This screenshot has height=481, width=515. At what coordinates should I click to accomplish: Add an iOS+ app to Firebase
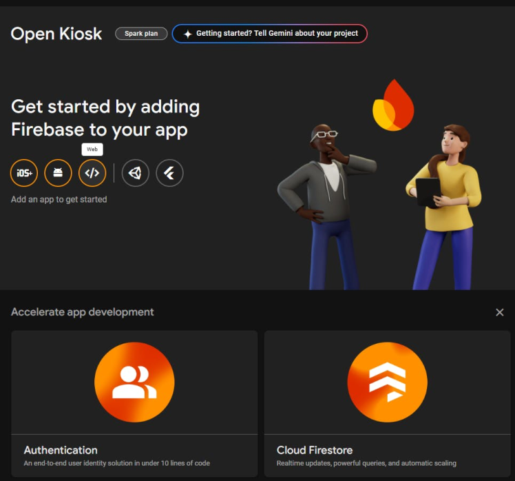click(x=24, y=173)
